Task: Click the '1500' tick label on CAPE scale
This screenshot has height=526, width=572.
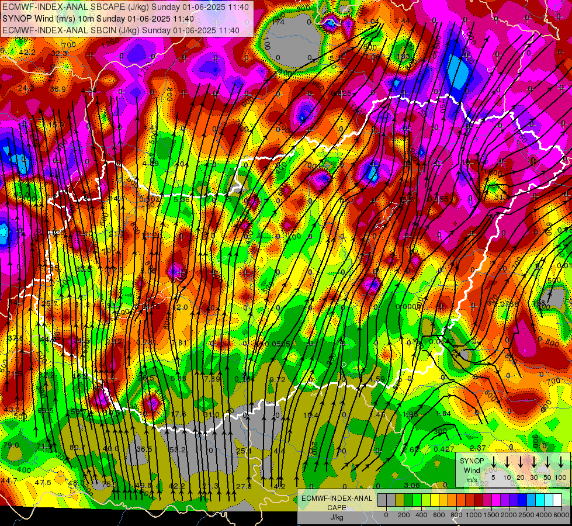Action: pos(491,515)
